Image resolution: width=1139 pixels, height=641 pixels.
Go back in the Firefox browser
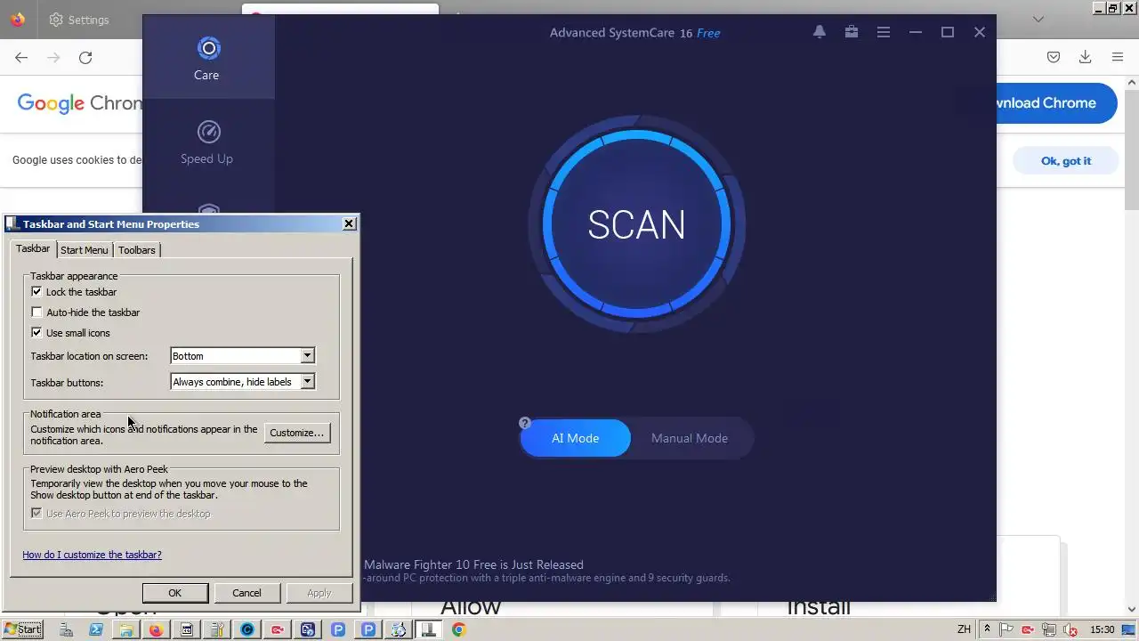click(21, 58)
